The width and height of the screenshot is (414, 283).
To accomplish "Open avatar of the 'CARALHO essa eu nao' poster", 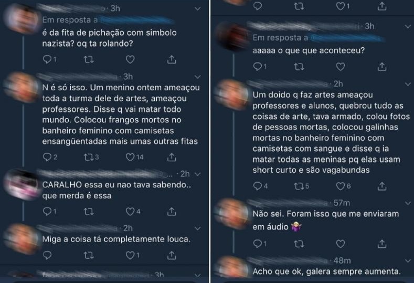I will point(22,184).
